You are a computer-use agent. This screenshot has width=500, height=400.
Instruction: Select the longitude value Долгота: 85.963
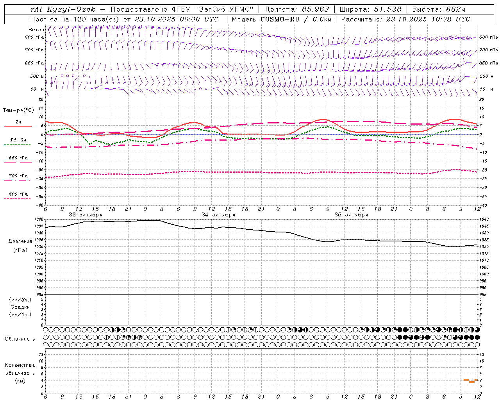click(297, 9)
